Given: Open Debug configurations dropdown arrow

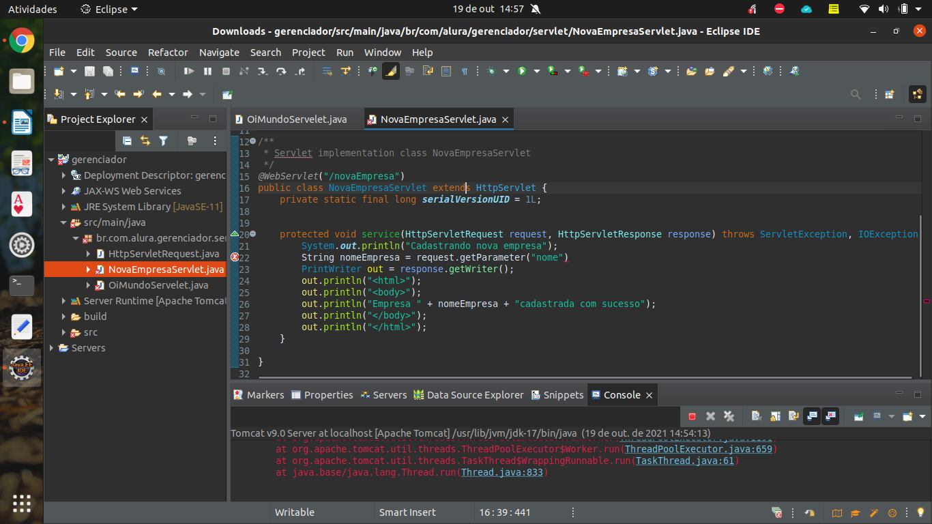Looking at the screenshot, I should point(506,71).
